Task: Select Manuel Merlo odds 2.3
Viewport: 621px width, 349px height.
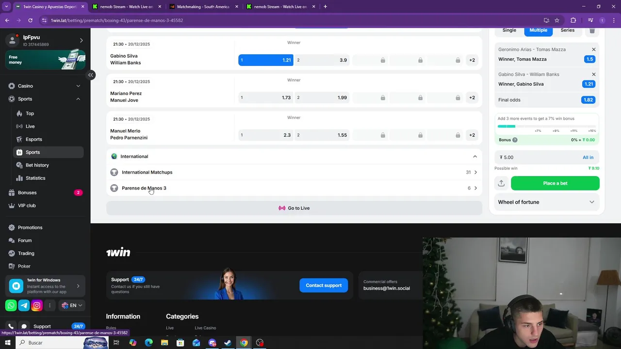Action: coord(266,135)
